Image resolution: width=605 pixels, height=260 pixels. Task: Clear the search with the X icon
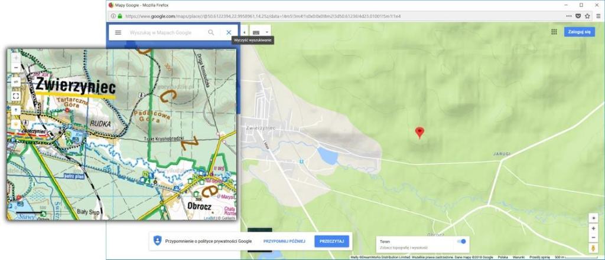point(229,33)
